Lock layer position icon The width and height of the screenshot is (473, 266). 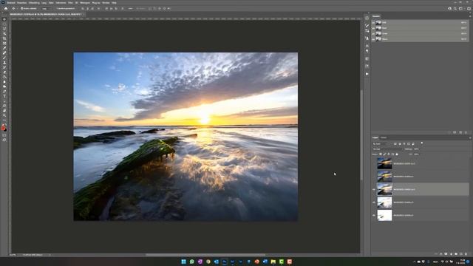tap(389, 154)
